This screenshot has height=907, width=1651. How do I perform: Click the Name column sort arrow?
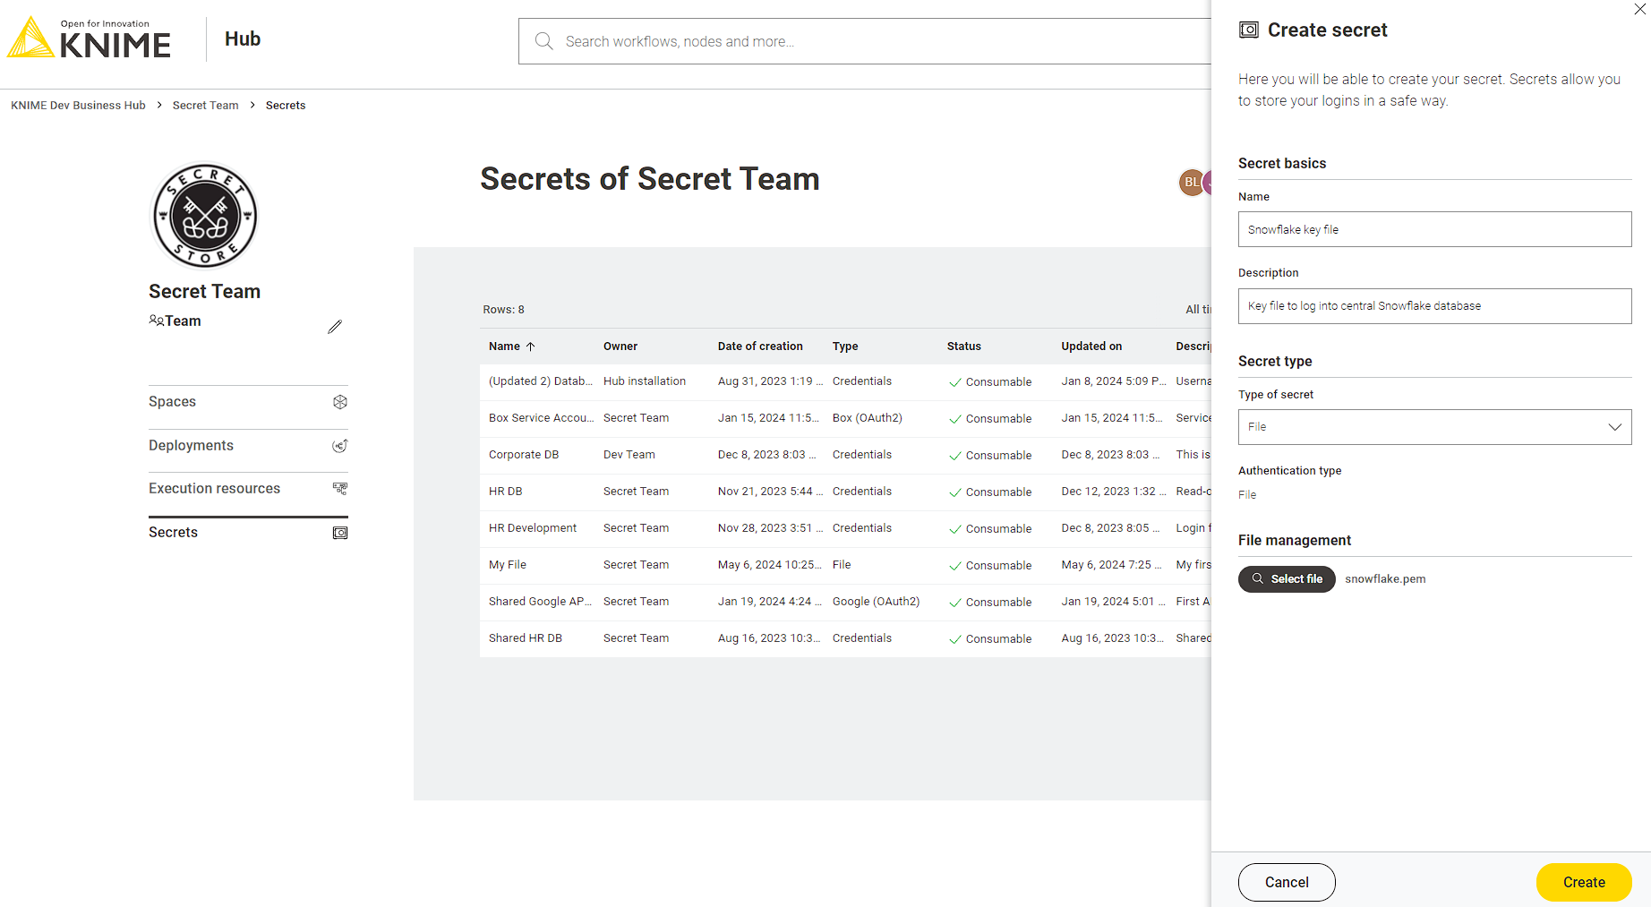pos(530,347)
